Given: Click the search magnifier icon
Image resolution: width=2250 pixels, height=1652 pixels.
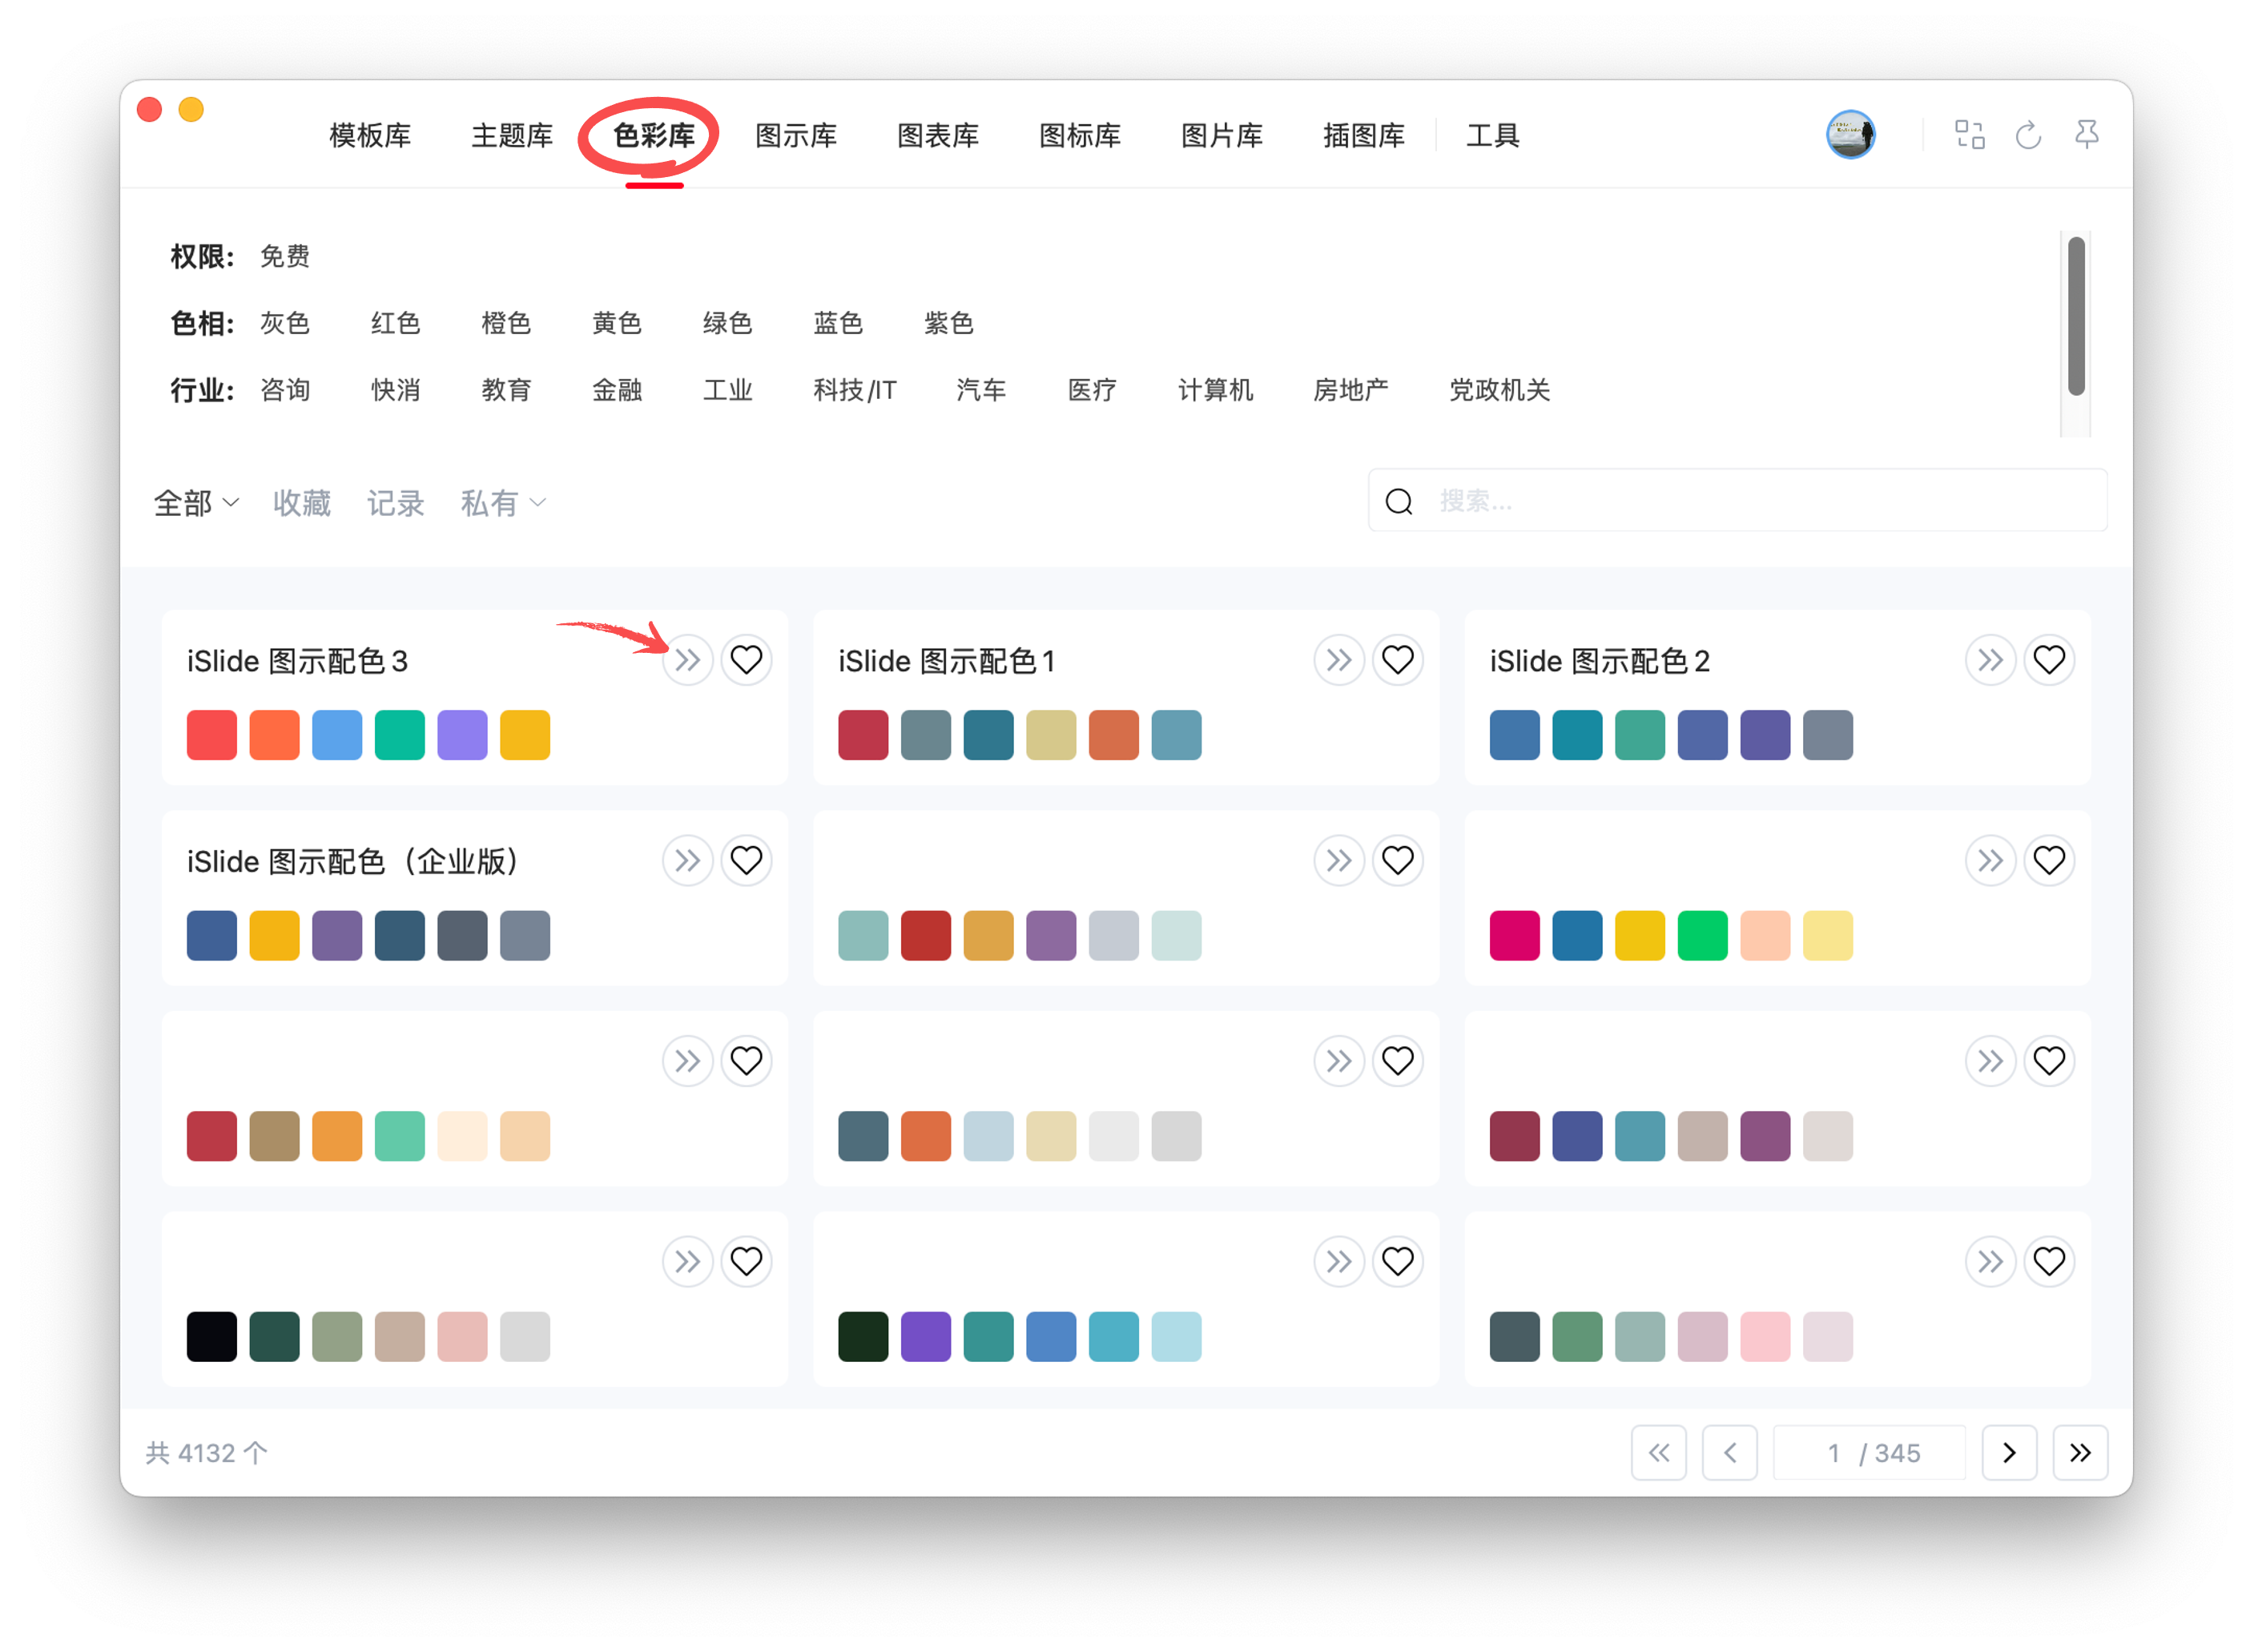Looking at the screenshot, I should click(1399, 501).
